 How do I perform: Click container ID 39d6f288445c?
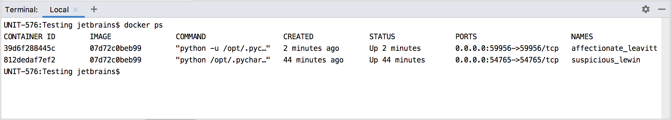click(x=29, y=48)
